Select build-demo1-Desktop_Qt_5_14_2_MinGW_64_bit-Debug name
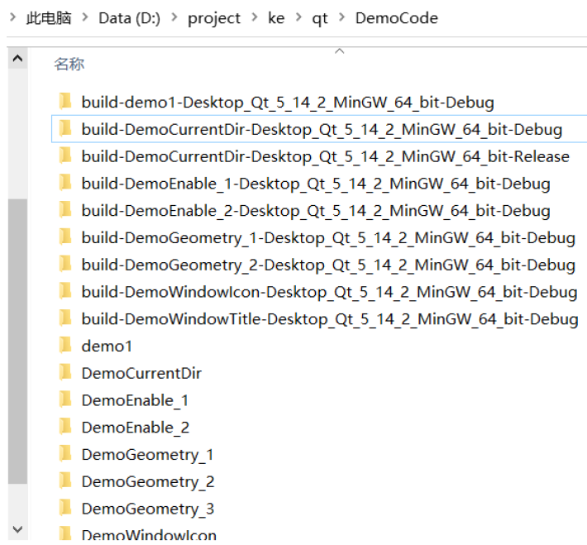 pos(288,103)
